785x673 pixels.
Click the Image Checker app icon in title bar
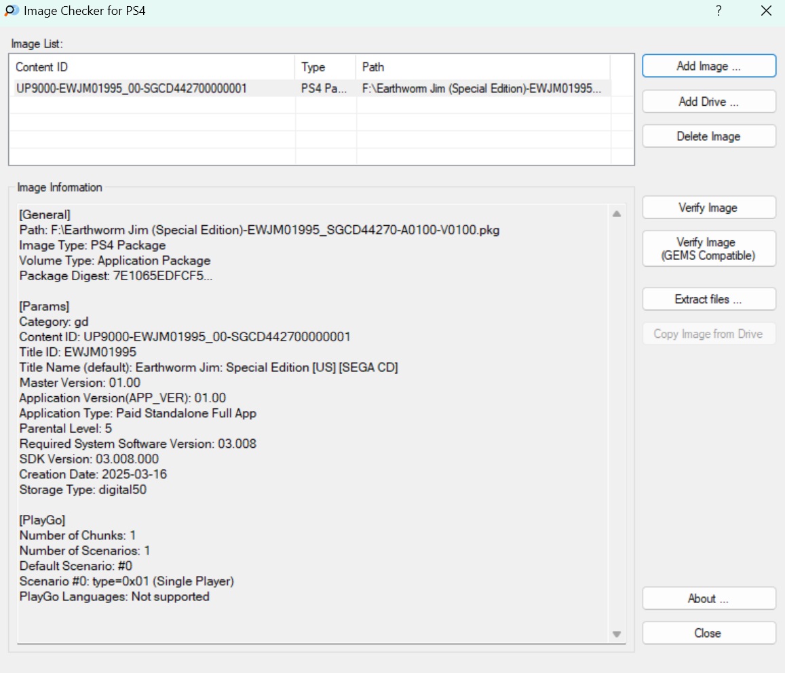pyautogui.click(x=12, y=11)
